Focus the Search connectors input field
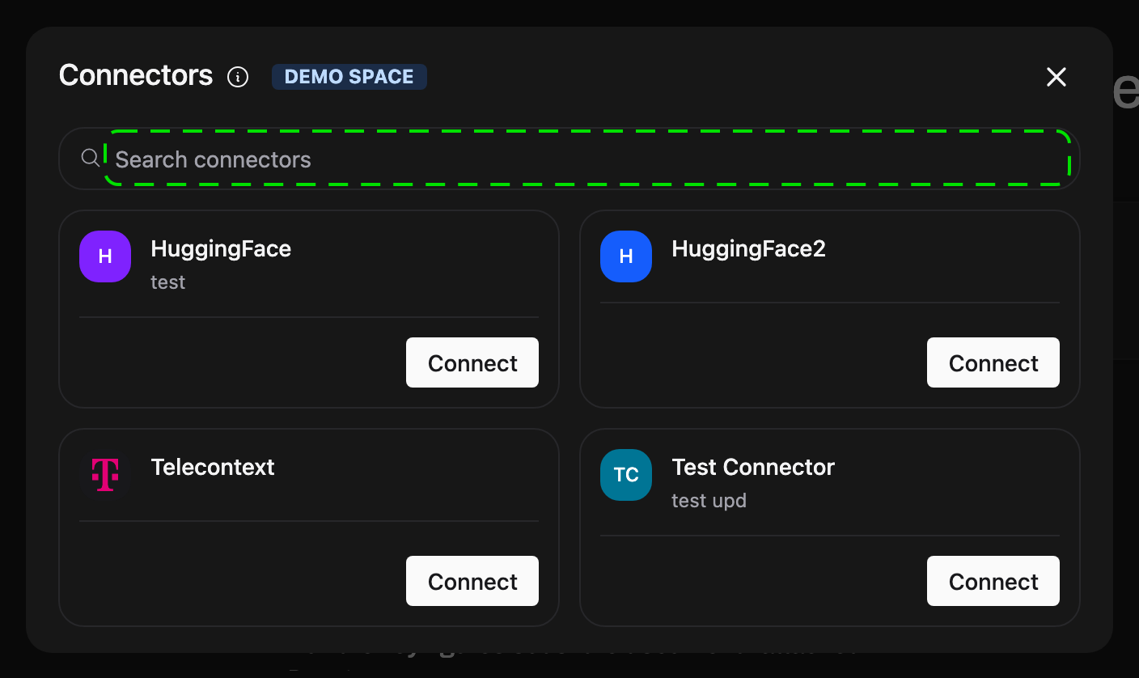The image size is (1139, 678). [x=588, y=159]
